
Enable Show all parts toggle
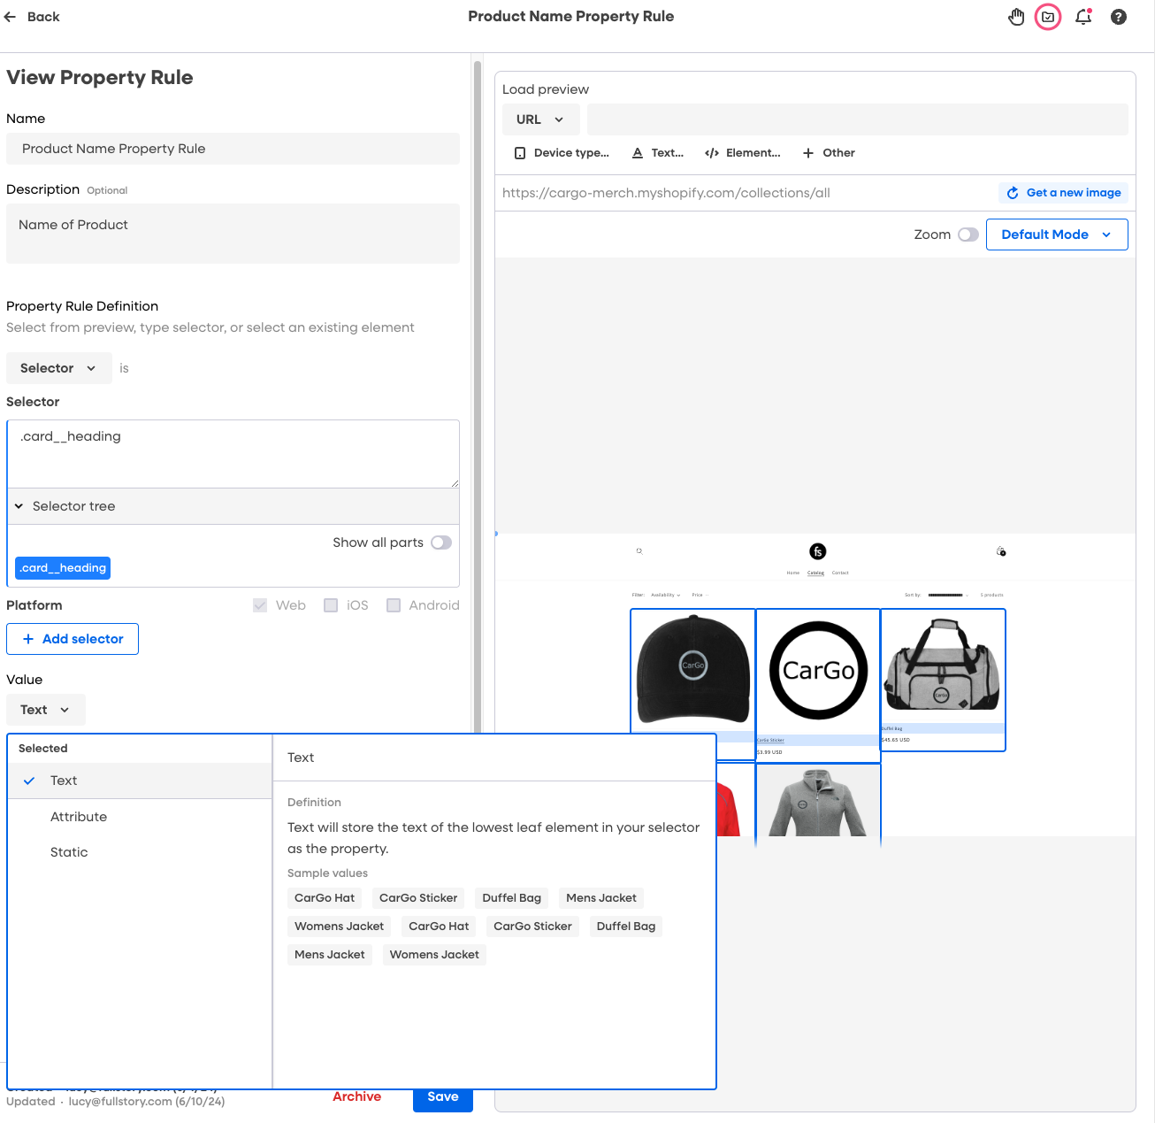click(x=441, y=542)
